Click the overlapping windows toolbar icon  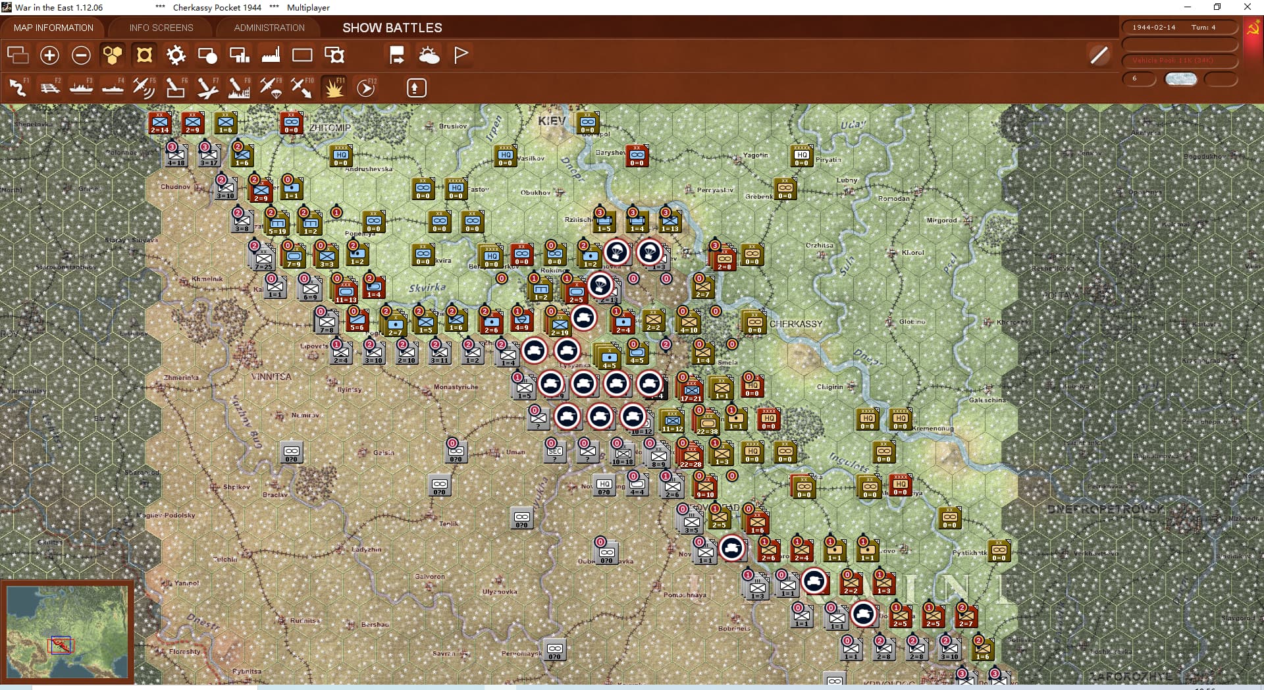pyautogui.click(x=18, y=55)
